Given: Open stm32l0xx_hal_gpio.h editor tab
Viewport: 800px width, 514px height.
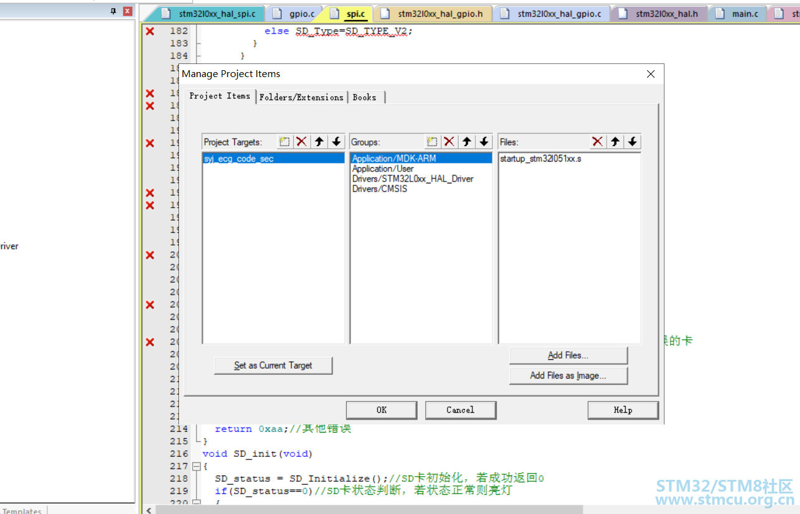Looking at the screenshot, I should (433, 14).
